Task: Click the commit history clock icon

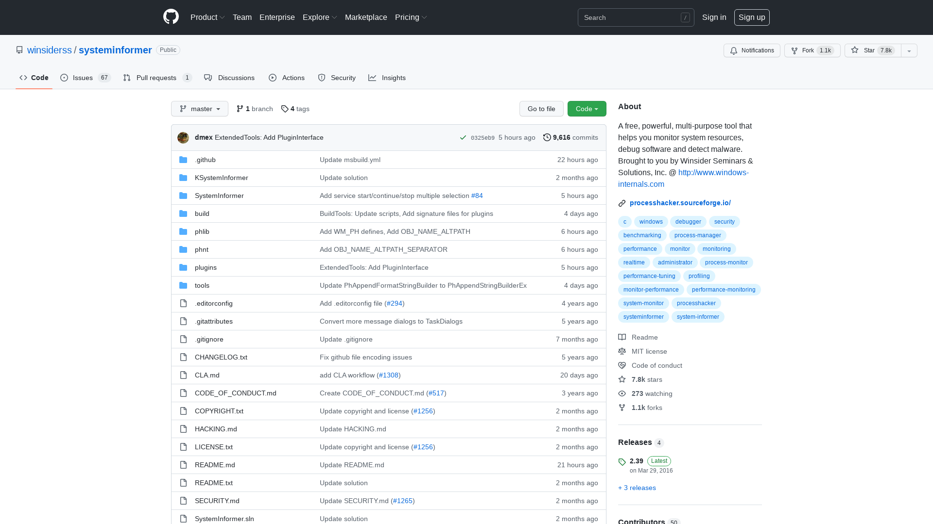Action: pyautogui.click(x=547, y=137)
